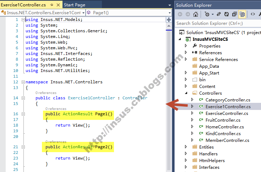
Task: Select the Interfaces folder
Action: click(x=209, y=167)
